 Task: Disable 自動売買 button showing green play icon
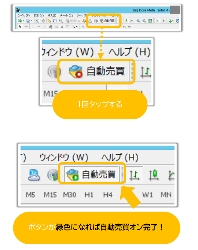pyautogui.click(x=92, y=174)
